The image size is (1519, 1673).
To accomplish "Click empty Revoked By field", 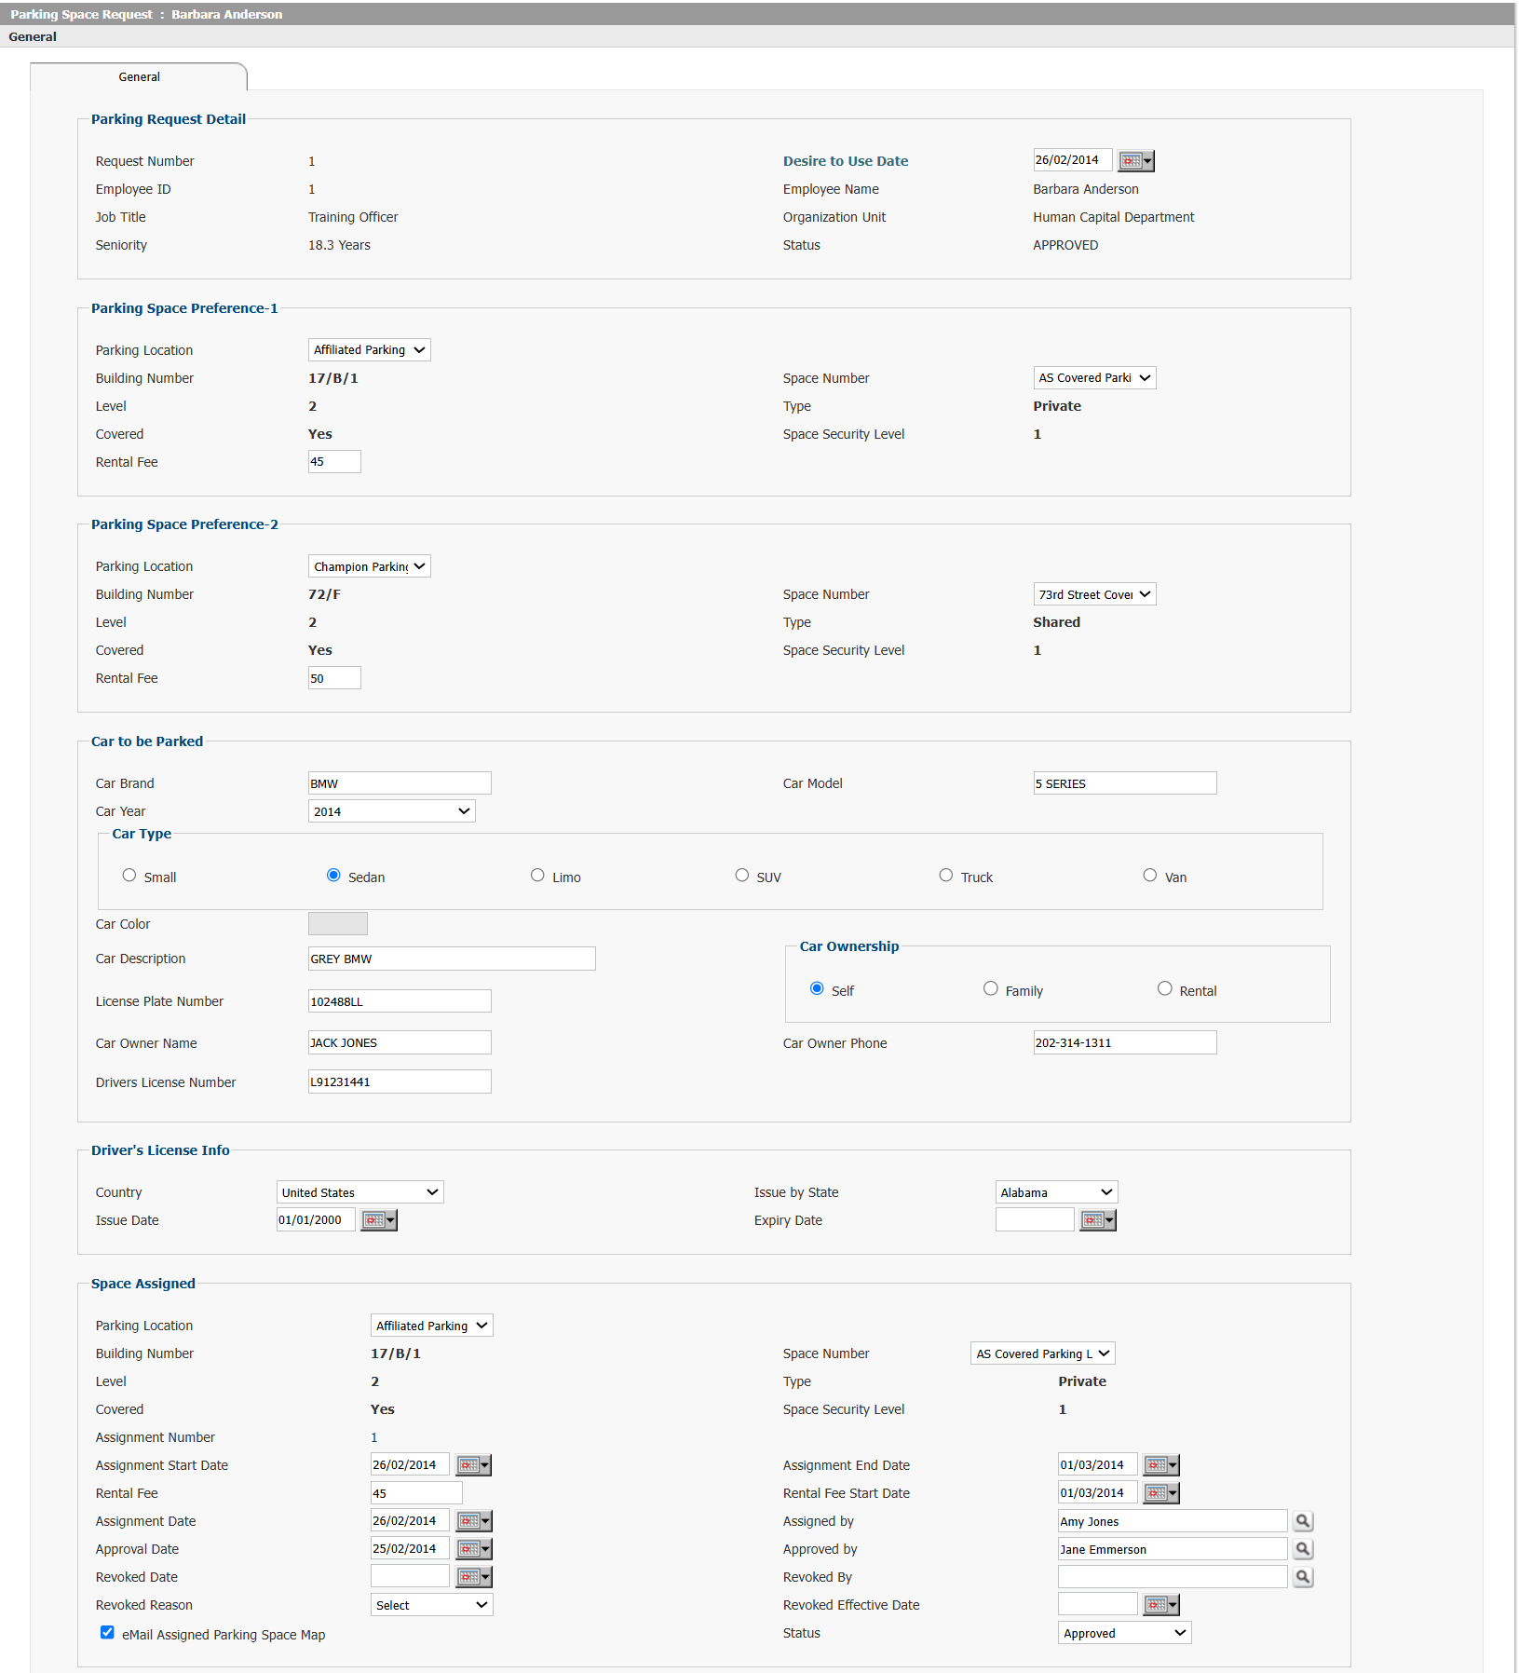I will (x=1173, y=1577).
